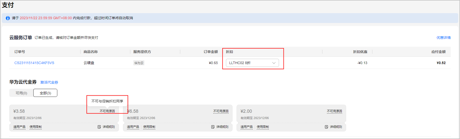Screen dimensions: 460x139
Task: Open order number CS2311151415C4KF5VS
Action: click(x=34, y=63)
